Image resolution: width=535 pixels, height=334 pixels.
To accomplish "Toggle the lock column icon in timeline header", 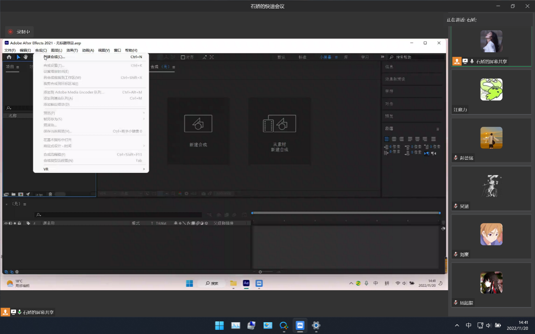I will pos(19,223).
